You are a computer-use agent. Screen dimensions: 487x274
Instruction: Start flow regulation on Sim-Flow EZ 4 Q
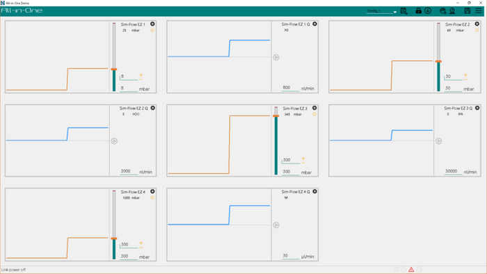coord(276,225)
